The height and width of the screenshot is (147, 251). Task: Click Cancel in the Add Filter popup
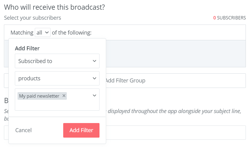point(24,130)
